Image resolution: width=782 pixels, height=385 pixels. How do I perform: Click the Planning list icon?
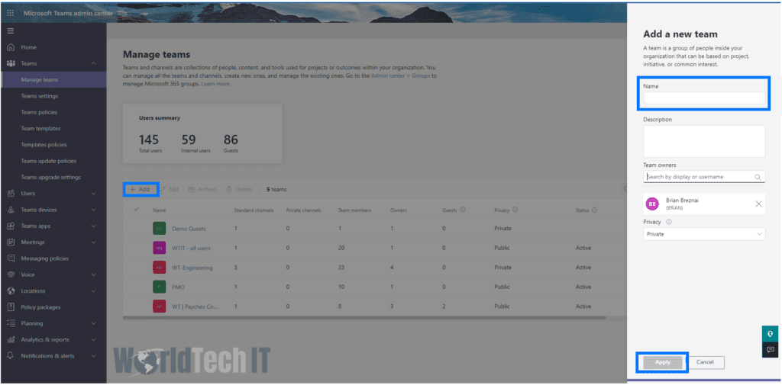click(11, 323)
